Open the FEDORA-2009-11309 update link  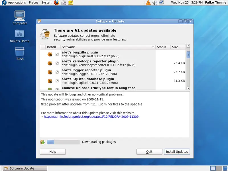[x=91, y=117]
